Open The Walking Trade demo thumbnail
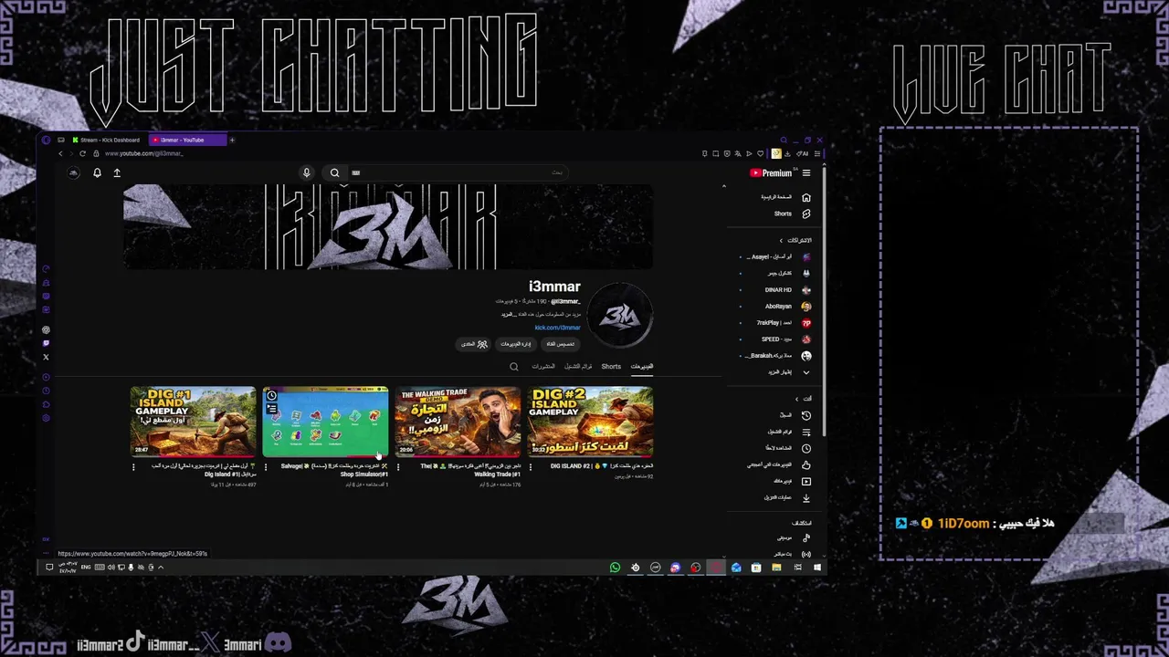Image resolution: width=1169 pixels, height=657 pixels. 458,421
